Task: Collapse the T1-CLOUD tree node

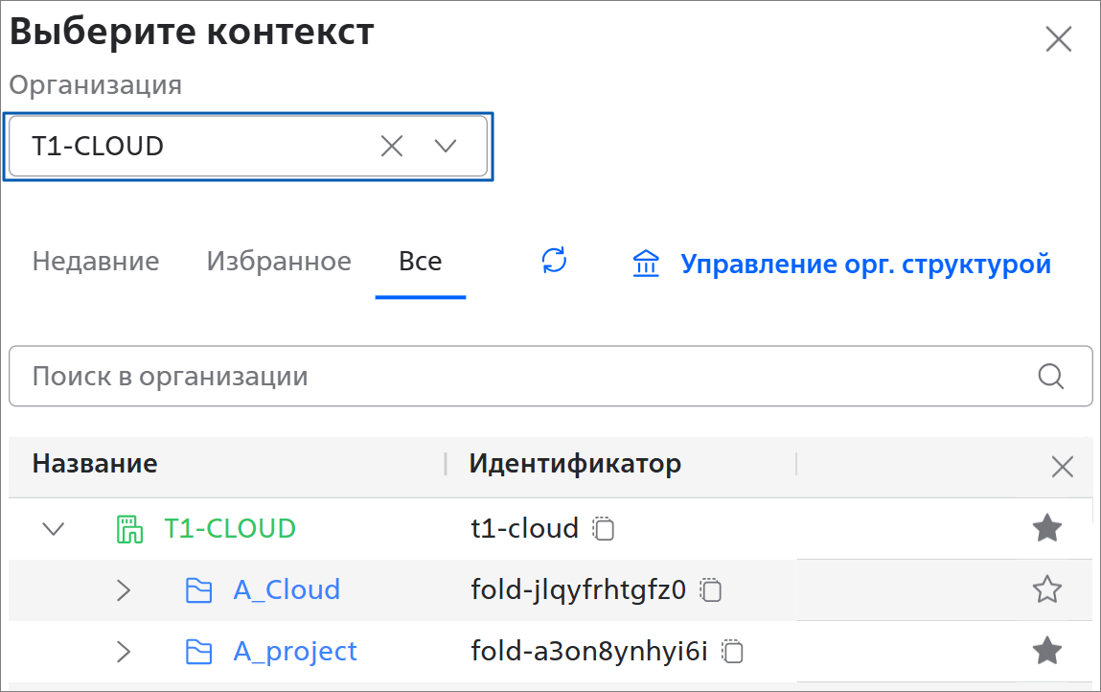Action: coord(55,529)
